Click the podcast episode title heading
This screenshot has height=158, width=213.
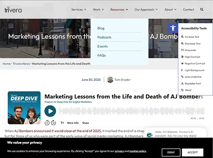tap(124, 97)
